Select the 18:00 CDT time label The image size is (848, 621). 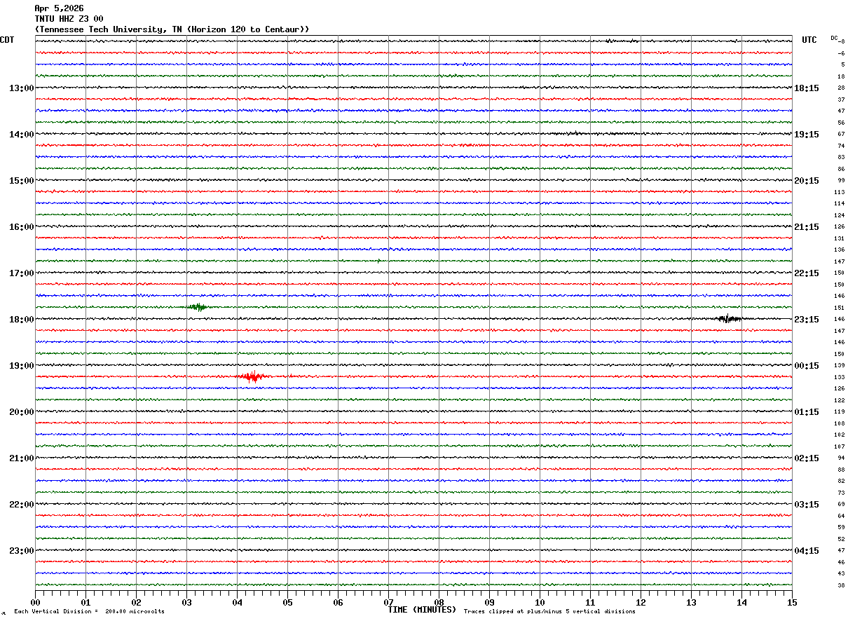(21, 320)
